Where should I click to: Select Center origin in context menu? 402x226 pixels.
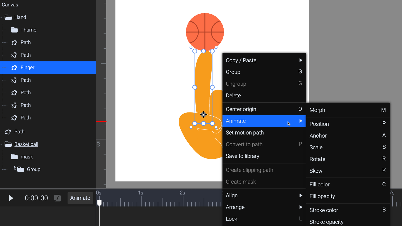264,109
